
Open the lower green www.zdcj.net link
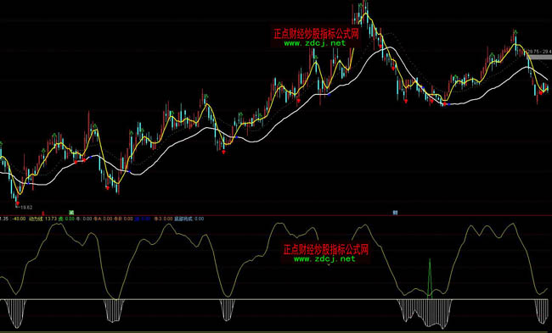click(324, 259)
